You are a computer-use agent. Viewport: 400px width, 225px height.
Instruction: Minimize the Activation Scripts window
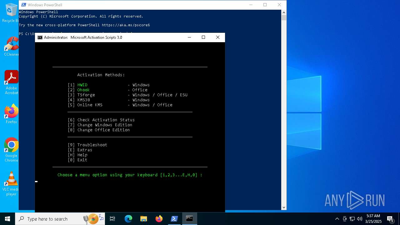pyautogui.click(x=189, y=37)
